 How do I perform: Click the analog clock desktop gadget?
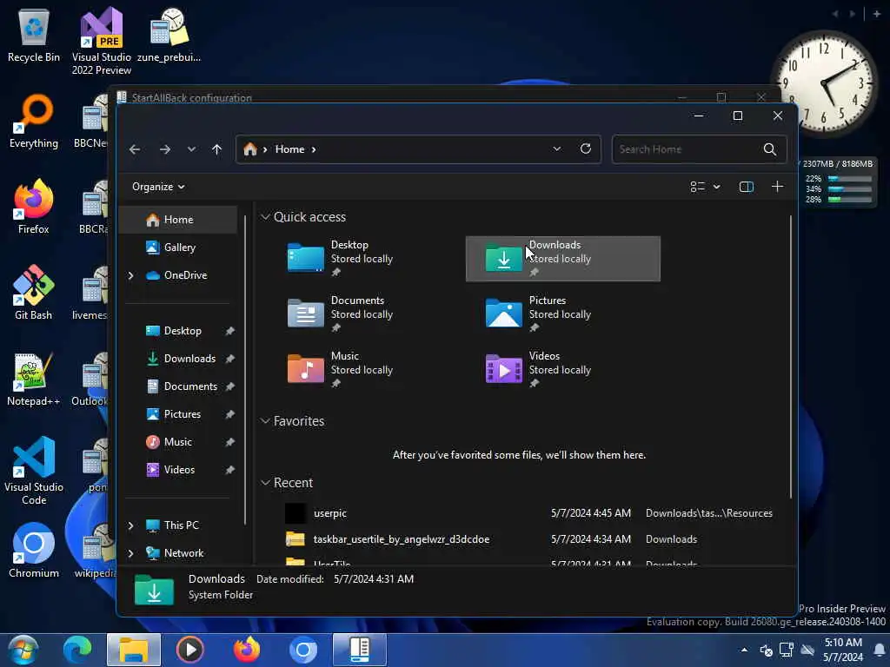pyautogui.click(x=824, y=83)
